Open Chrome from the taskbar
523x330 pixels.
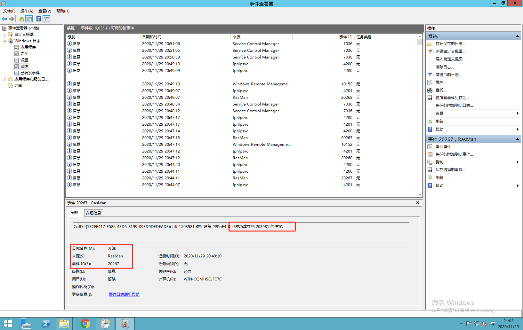pos(85,323)
